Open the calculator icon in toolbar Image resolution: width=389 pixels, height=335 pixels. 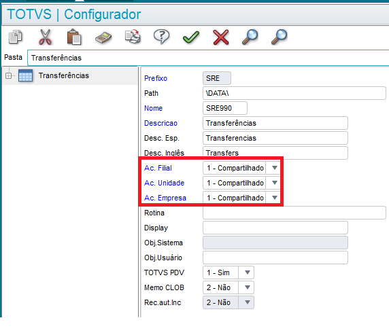click(x=103, y=37)
